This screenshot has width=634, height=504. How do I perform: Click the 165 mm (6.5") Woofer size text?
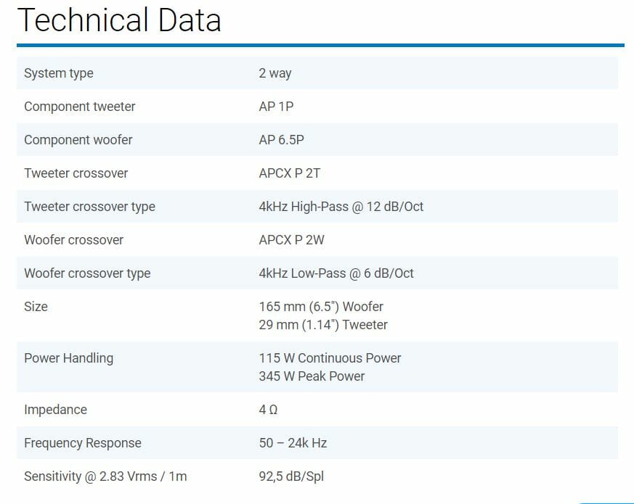tap(321, 307)
